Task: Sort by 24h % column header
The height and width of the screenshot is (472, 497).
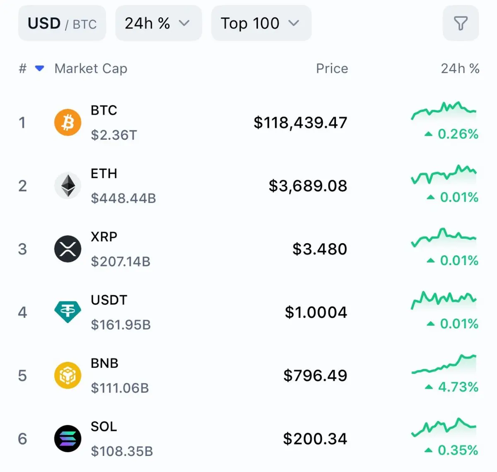Action: 460,68
